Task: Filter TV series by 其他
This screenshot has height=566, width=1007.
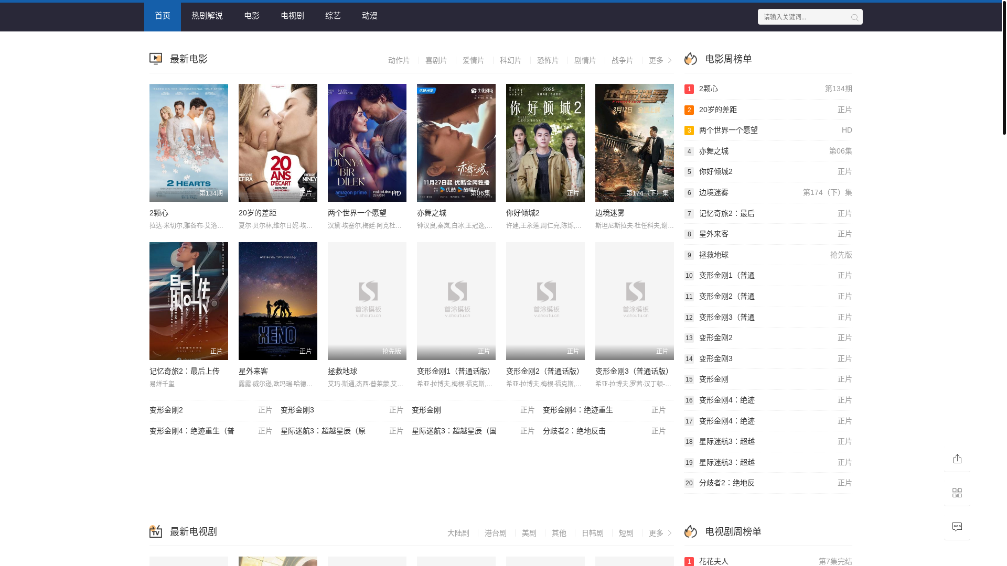Action: pyautogui.click(x=559, y=533)
